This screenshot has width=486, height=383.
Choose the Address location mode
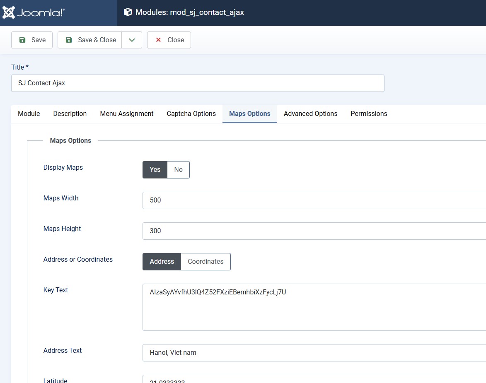click(162, 262)
